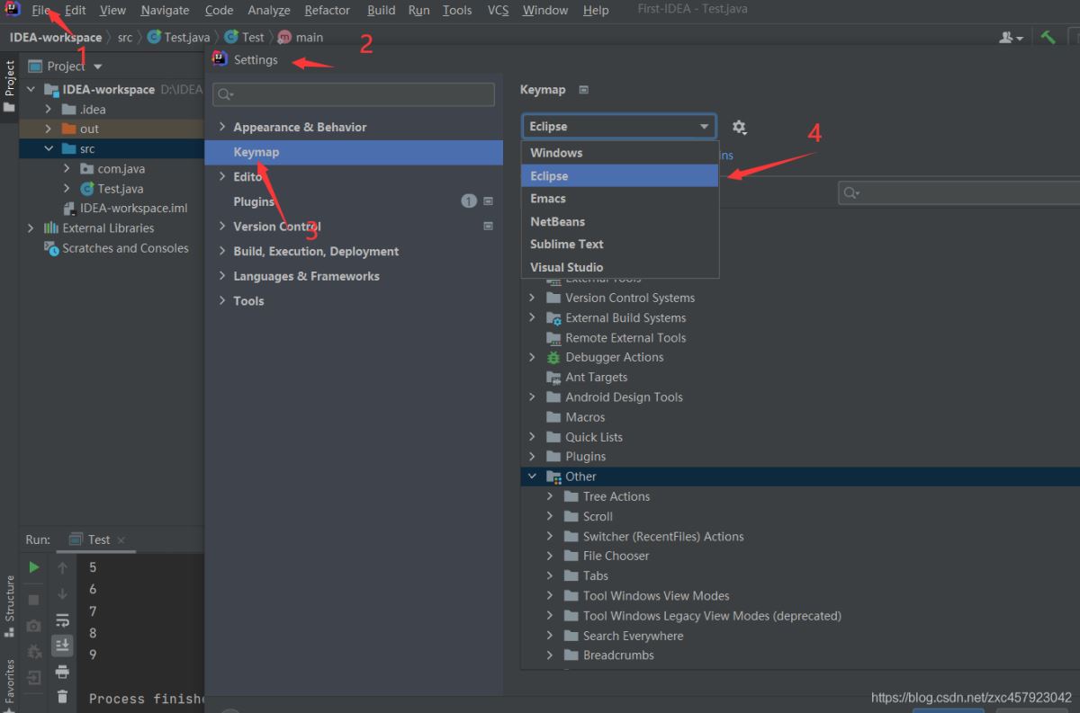Image resolution: width=1080 pixels, height=713 pixels.
Task: Click the trash clear-all icon
Action: tap(62, 696)
